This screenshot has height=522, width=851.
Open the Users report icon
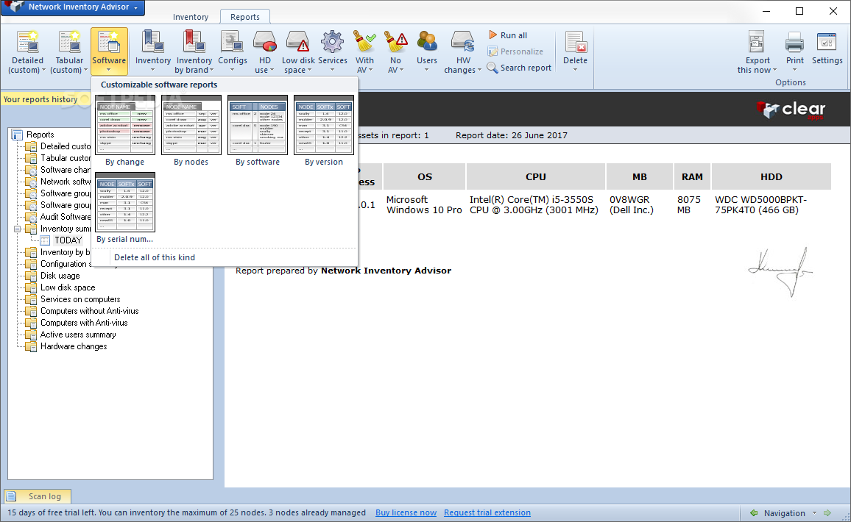pos(426,42)
